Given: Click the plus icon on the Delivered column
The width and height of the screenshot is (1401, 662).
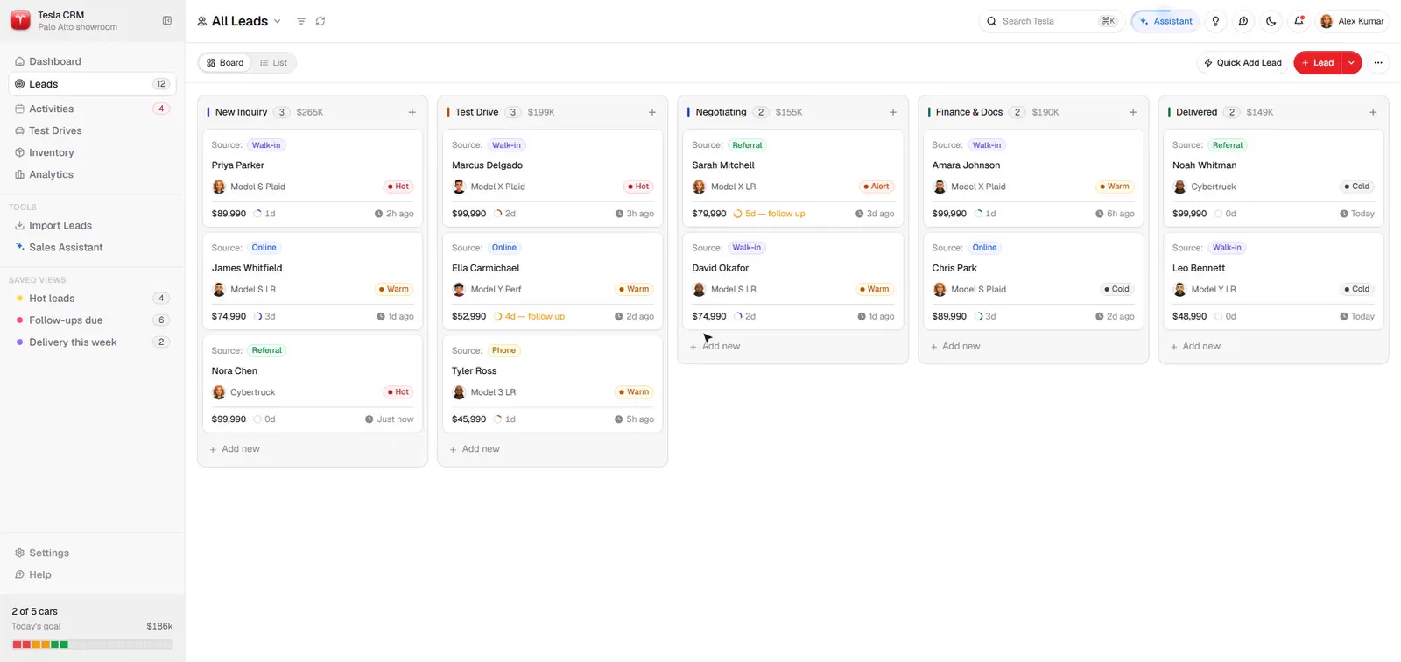Looking at the screenshot, I should pyautogui.click(x=1373, y=112).
